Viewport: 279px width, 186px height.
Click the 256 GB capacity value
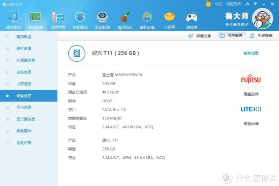(x=109, y=149)
